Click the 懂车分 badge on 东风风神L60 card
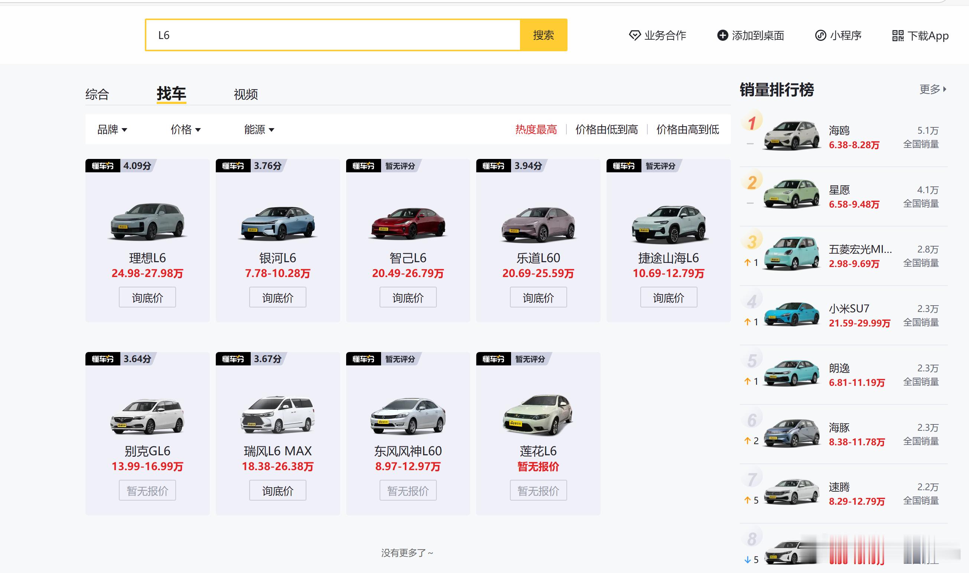969x573 pixels. 363,359
